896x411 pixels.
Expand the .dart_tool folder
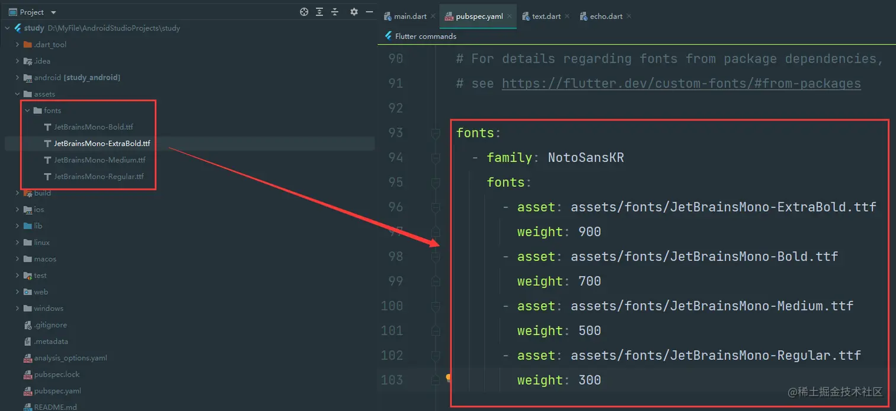point(18,44)
